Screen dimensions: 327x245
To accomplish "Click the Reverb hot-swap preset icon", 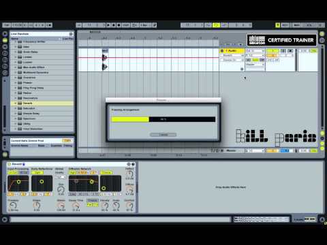I will click(x=129, y=164).
